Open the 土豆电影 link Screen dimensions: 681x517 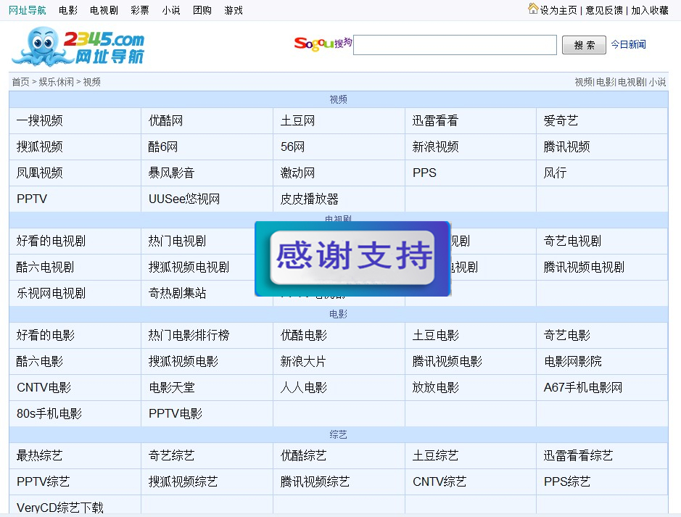pos(435,335)
